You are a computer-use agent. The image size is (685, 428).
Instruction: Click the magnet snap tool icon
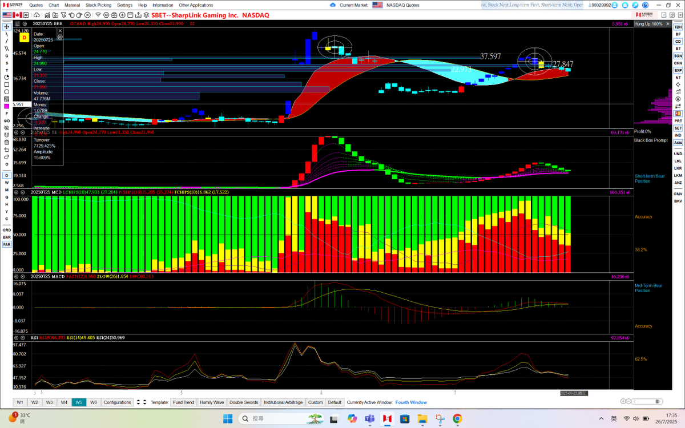(7, 135)
